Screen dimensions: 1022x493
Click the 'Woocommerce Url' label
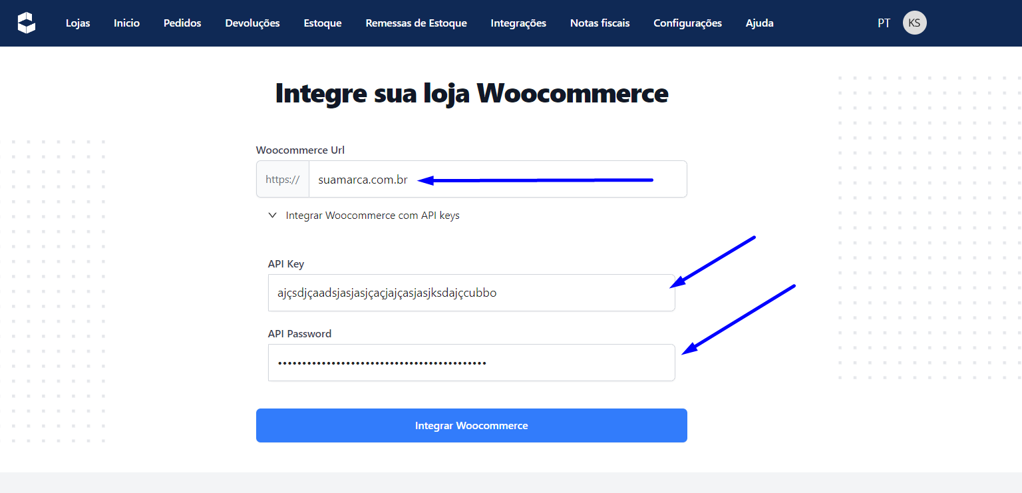[300, 150]
